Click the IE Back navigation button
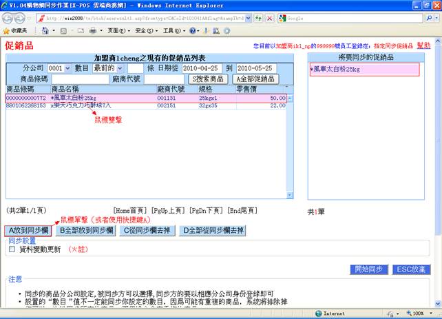 (x=9, y=17)
